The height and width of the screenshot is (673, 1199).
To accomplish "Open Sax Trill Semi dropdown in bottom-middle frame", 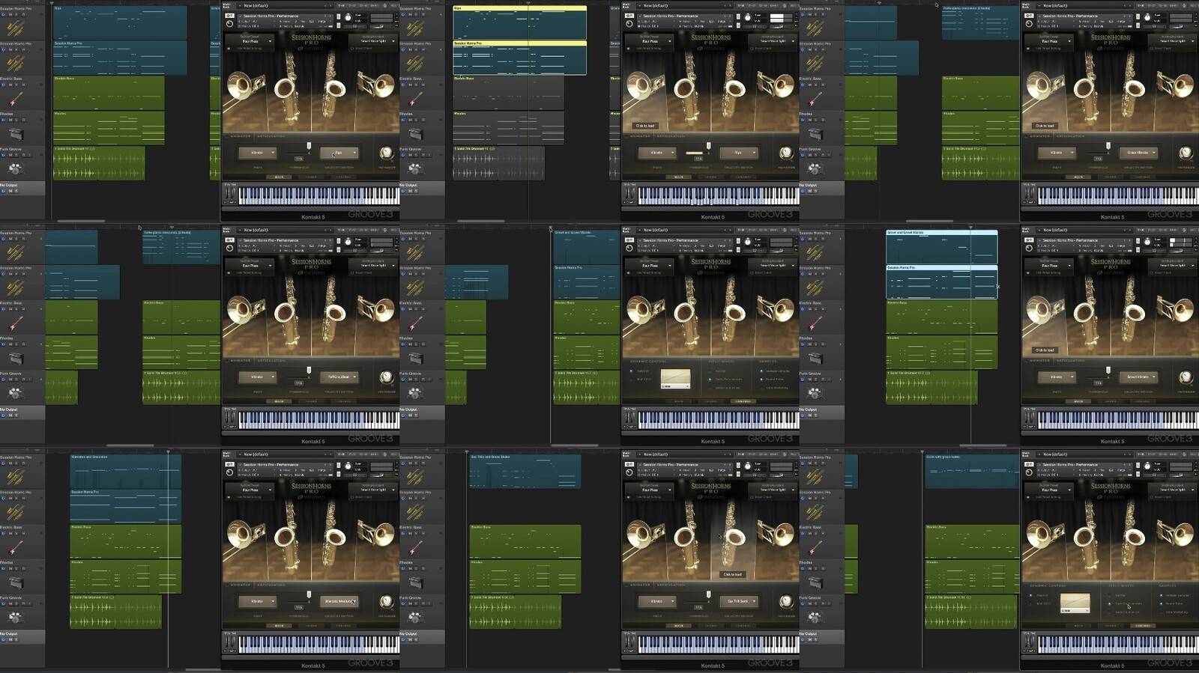I will [739, 601].
